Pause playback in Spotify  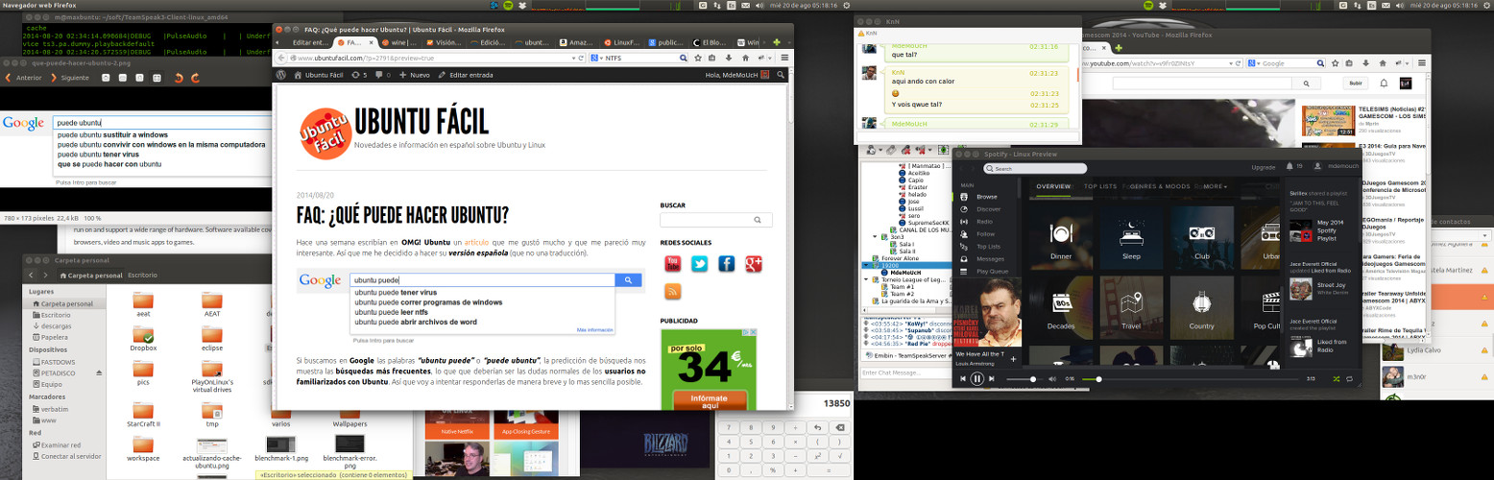click(976, 379)
